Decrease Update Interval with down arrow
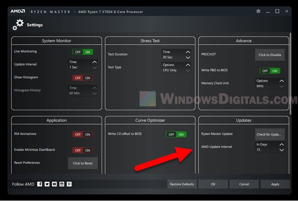Viewport: 298px width, 201px height. coord(95,68)
